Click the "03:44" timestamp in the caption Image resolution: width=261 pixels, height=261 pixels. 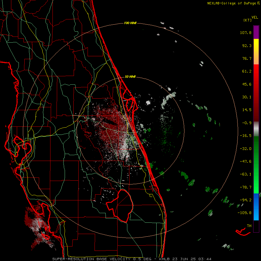[x=205, y=259]
